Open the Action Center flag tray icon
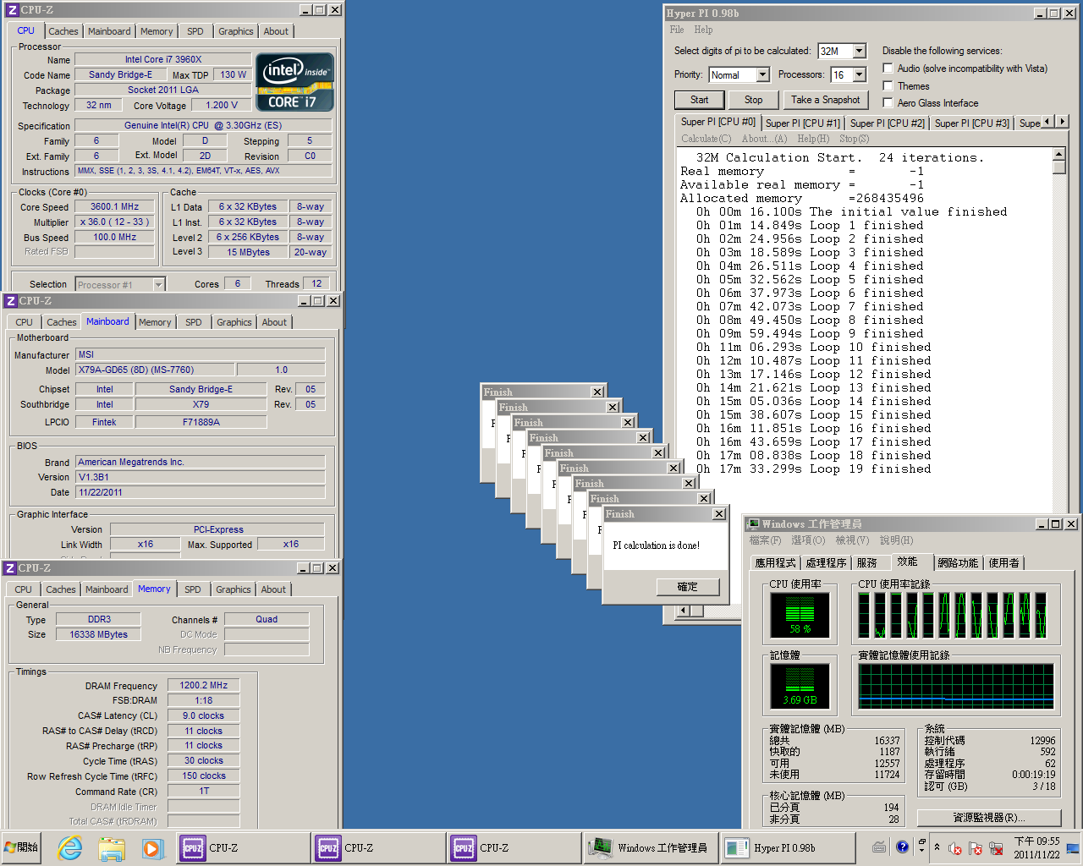Image resolution: width=1083 pixels, height=866 pixels. pyautogui.click(x=976, y=847)
